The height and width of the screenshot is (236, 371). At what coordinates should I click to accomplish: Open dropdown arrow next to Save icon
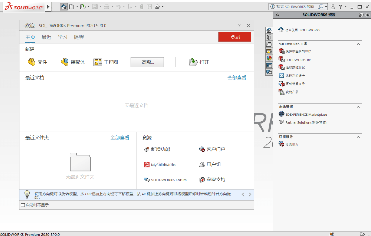pyautogui.click(x=100, y=7)
